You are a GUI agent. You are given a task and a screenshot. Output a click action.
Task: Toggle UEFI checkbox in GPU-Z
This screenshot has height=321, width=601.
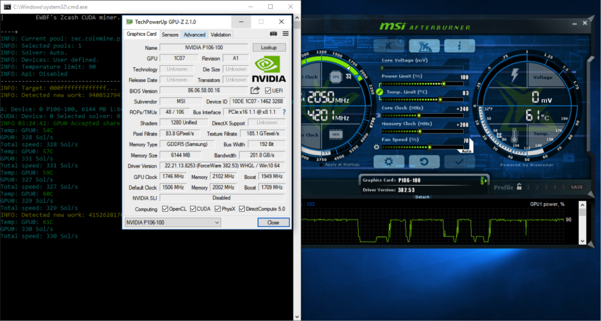[268, 91]
